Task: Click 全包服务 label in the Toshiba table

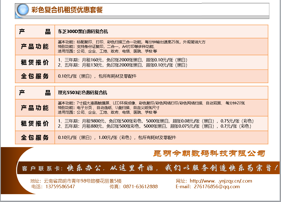Action: point(35,76)
